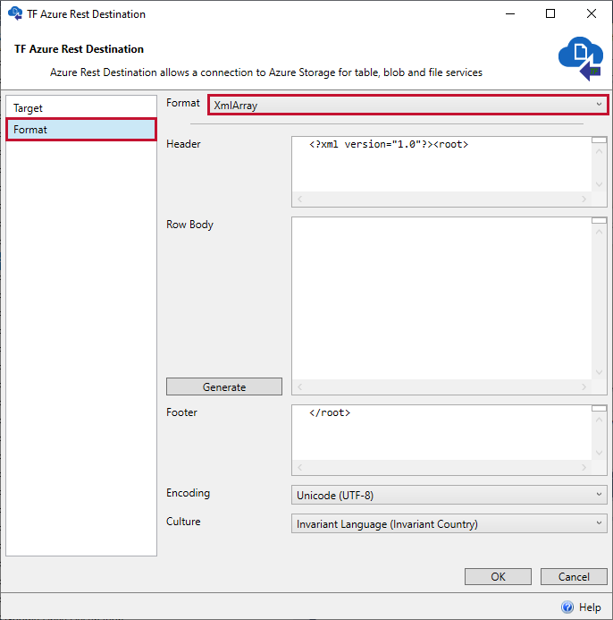Maximize the TF Azure Rest Destination window
Viewport: 613px width, 620px height.
[550, 13]
